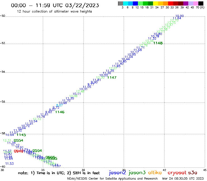Click the black swatch at the scale end
207x181 pixels.
pyautogui.click(x=201, y=3)
